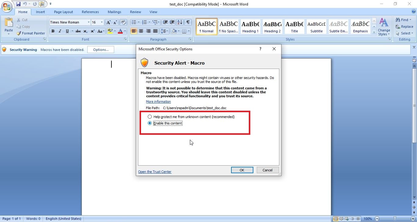Image resolution: width=417 pixels, height=222 pixels.
Task: Switch to Full Screen Reading view
Action: pyautogui.click(x=341, y=219)
